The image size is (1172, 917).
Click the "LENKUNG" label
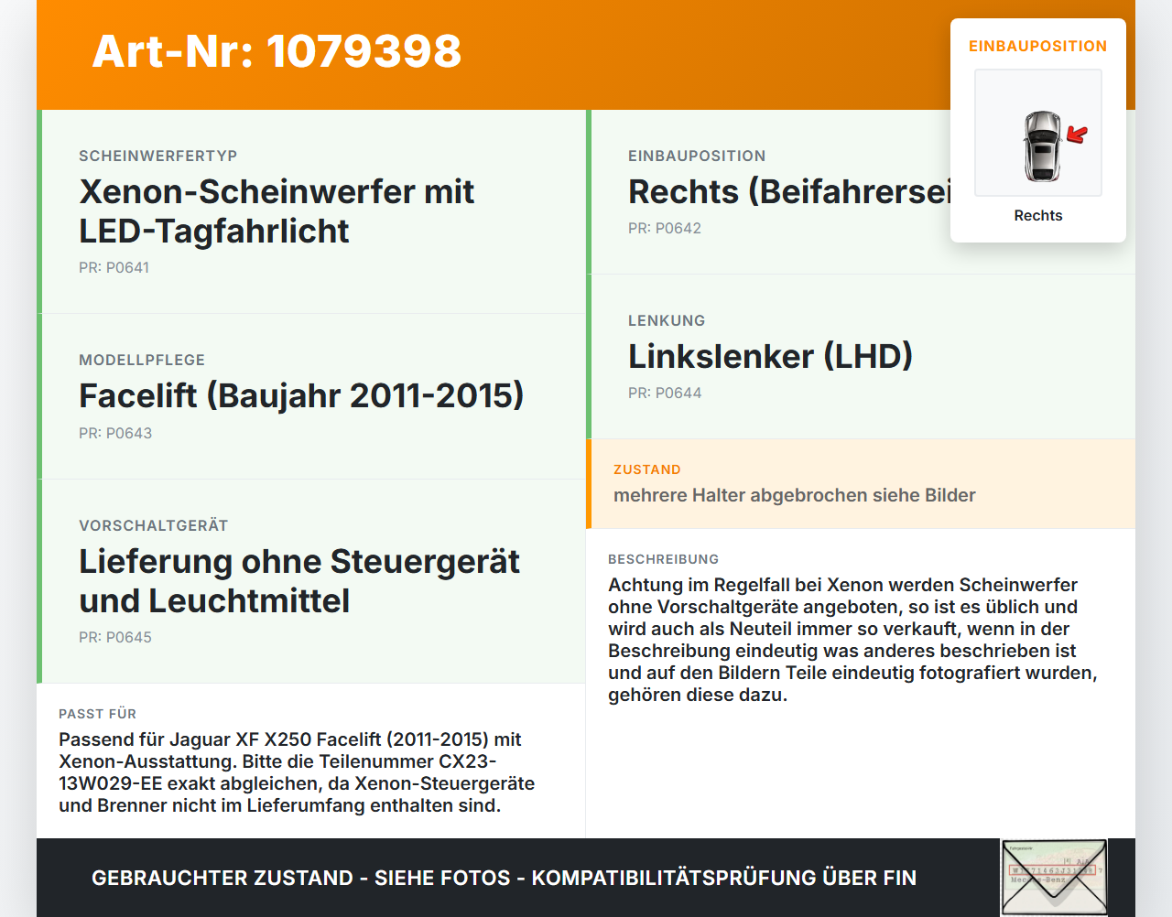[x=667, y=320]
